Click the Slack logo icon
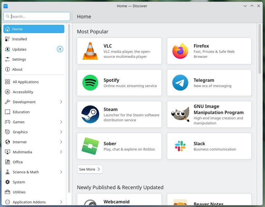 [x=180, y=146]
